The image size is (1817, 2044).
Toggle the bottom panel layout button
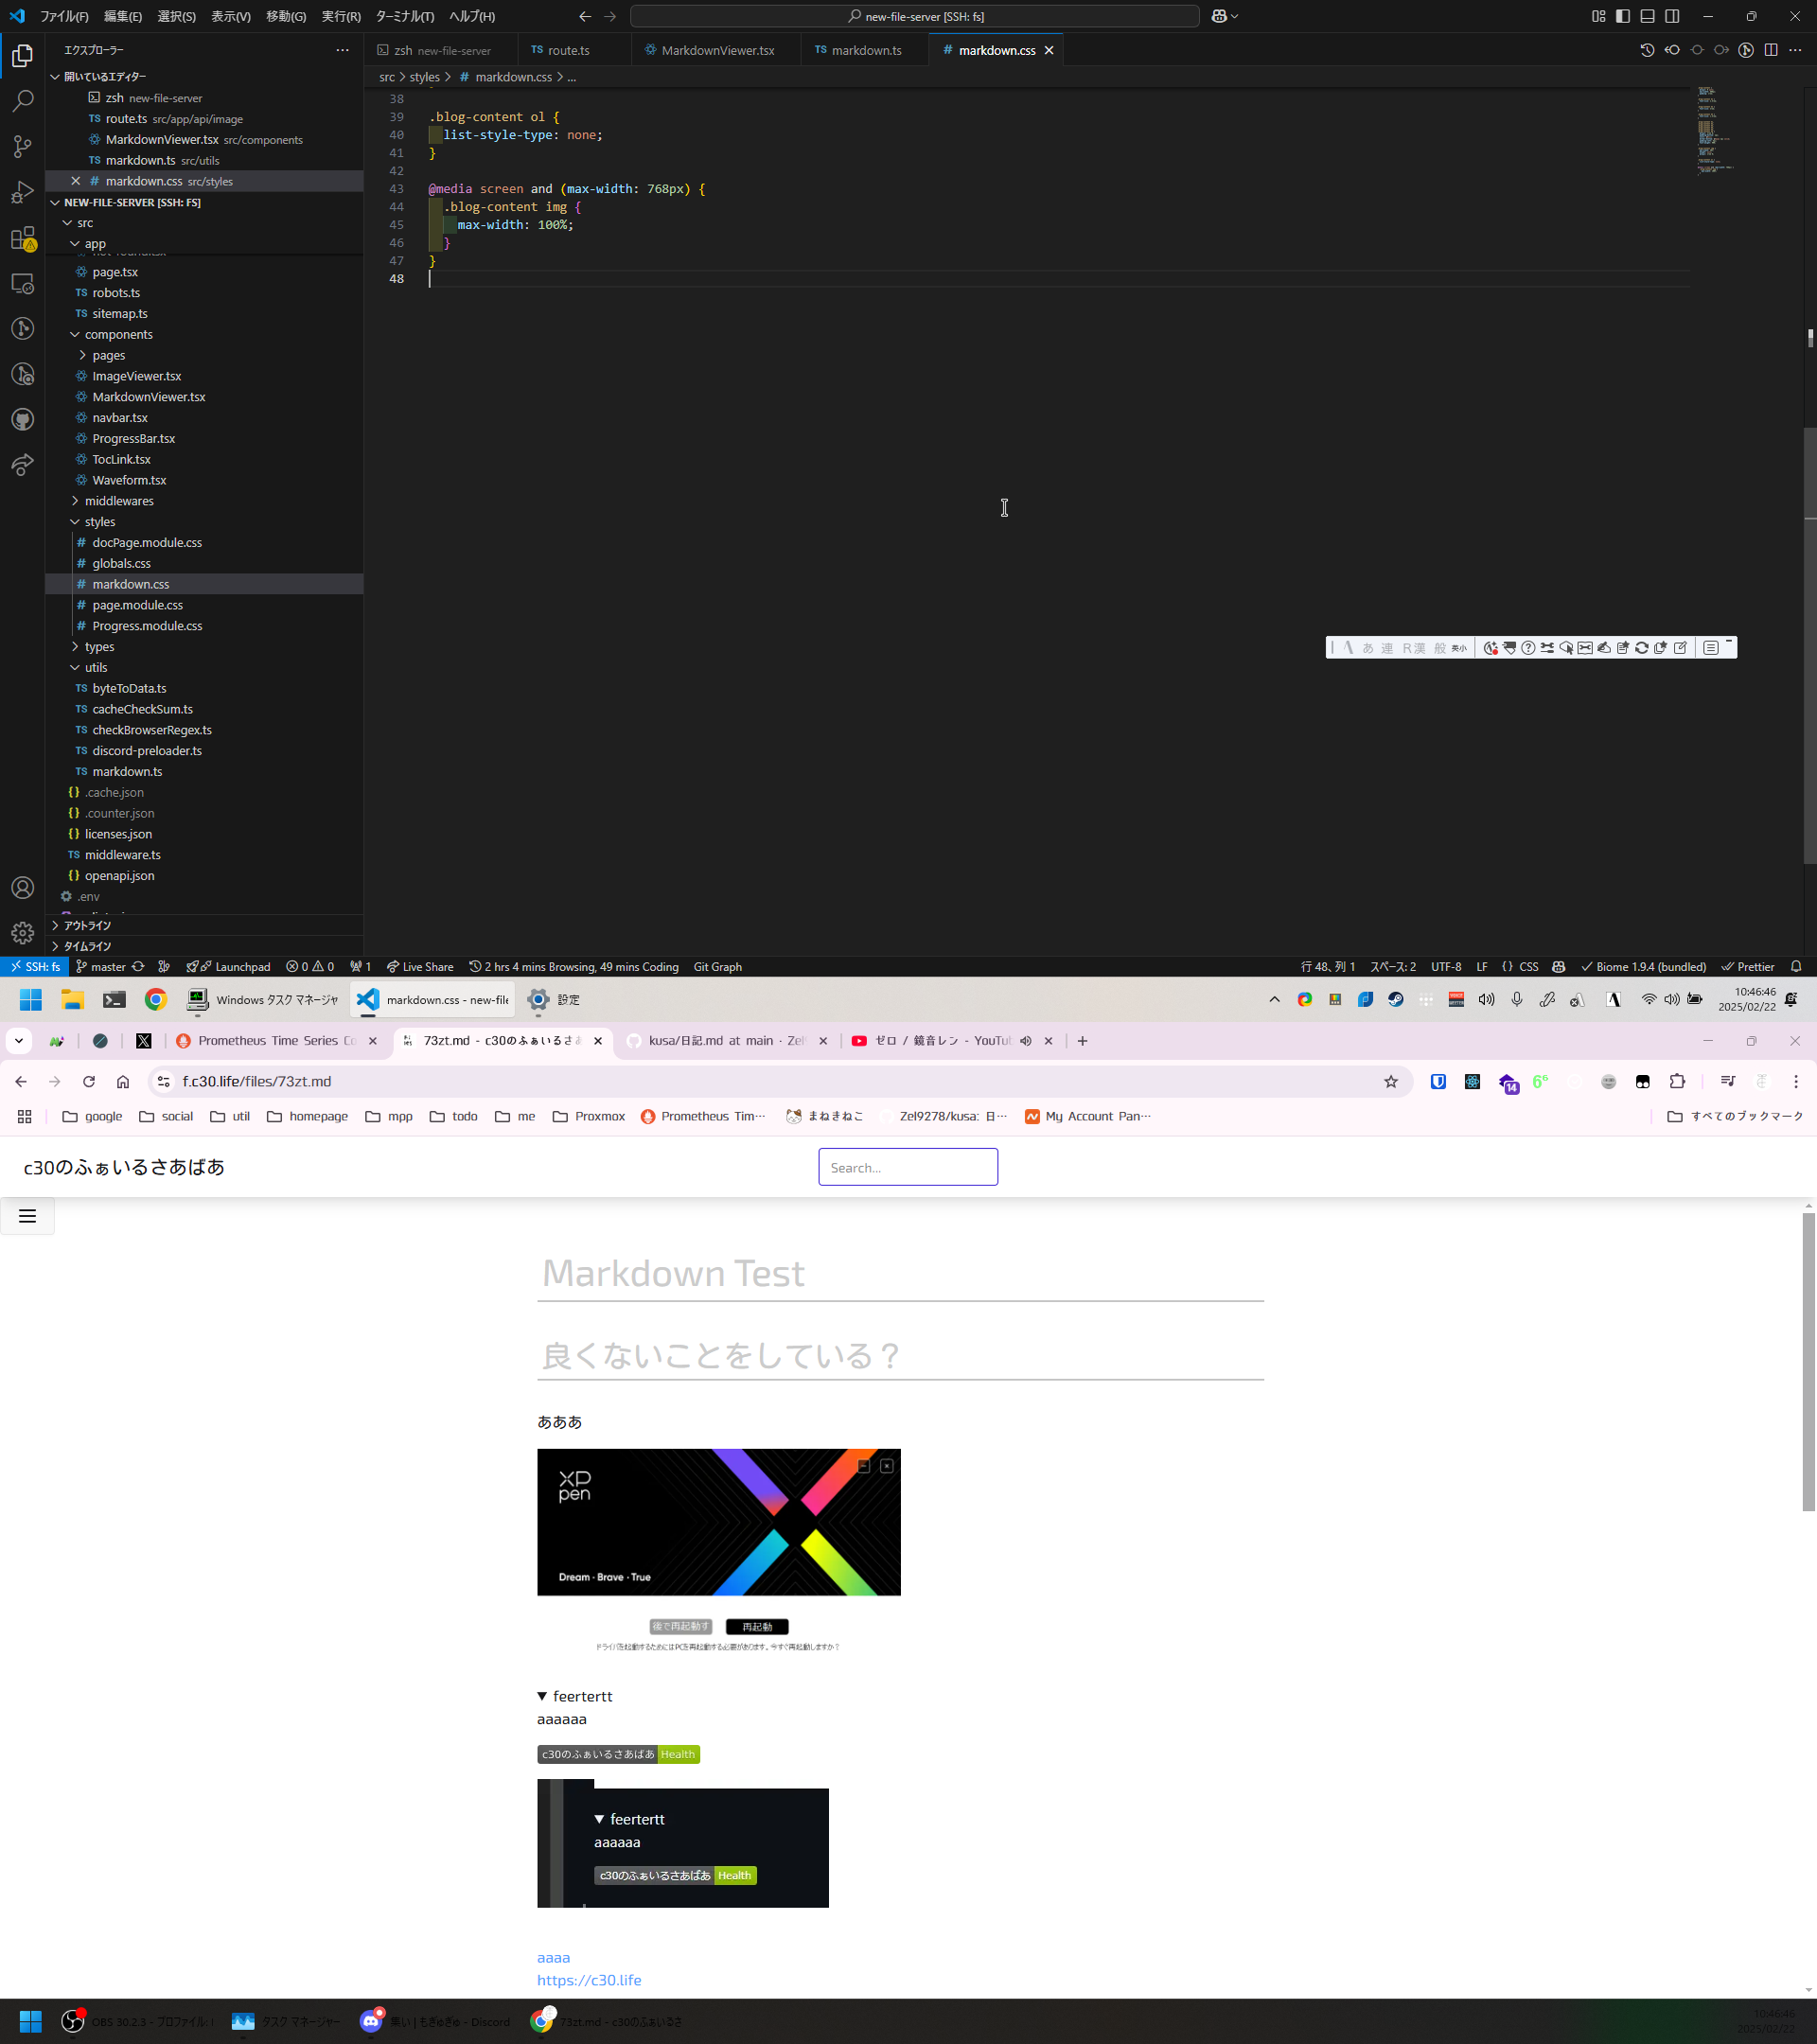tap(1647, 16)
